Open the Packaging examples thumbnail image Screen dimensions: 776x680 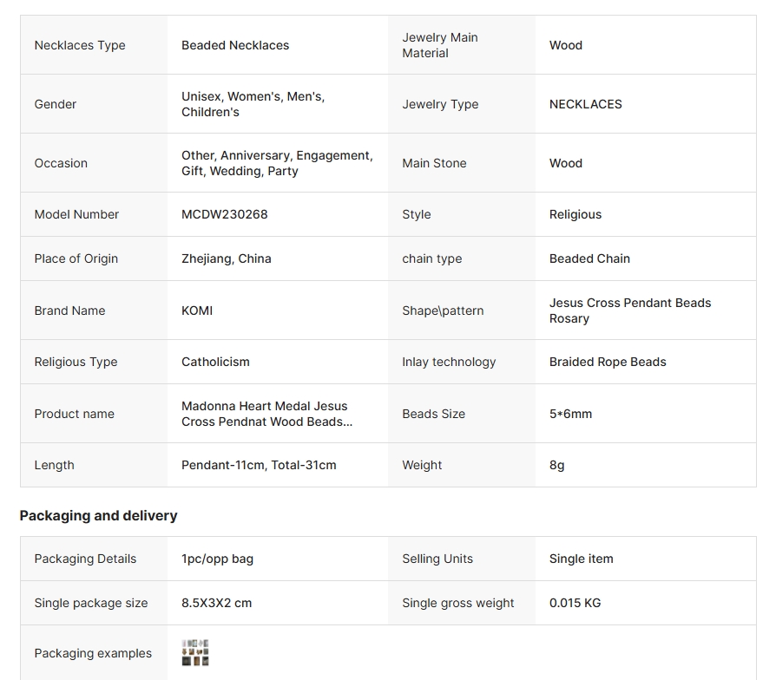pos(195,653)
